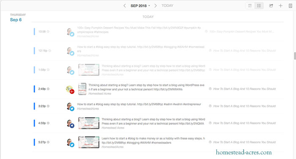Click the 3:23p time label
This screenshot has height=159, width=296.
tap(42, 106)
